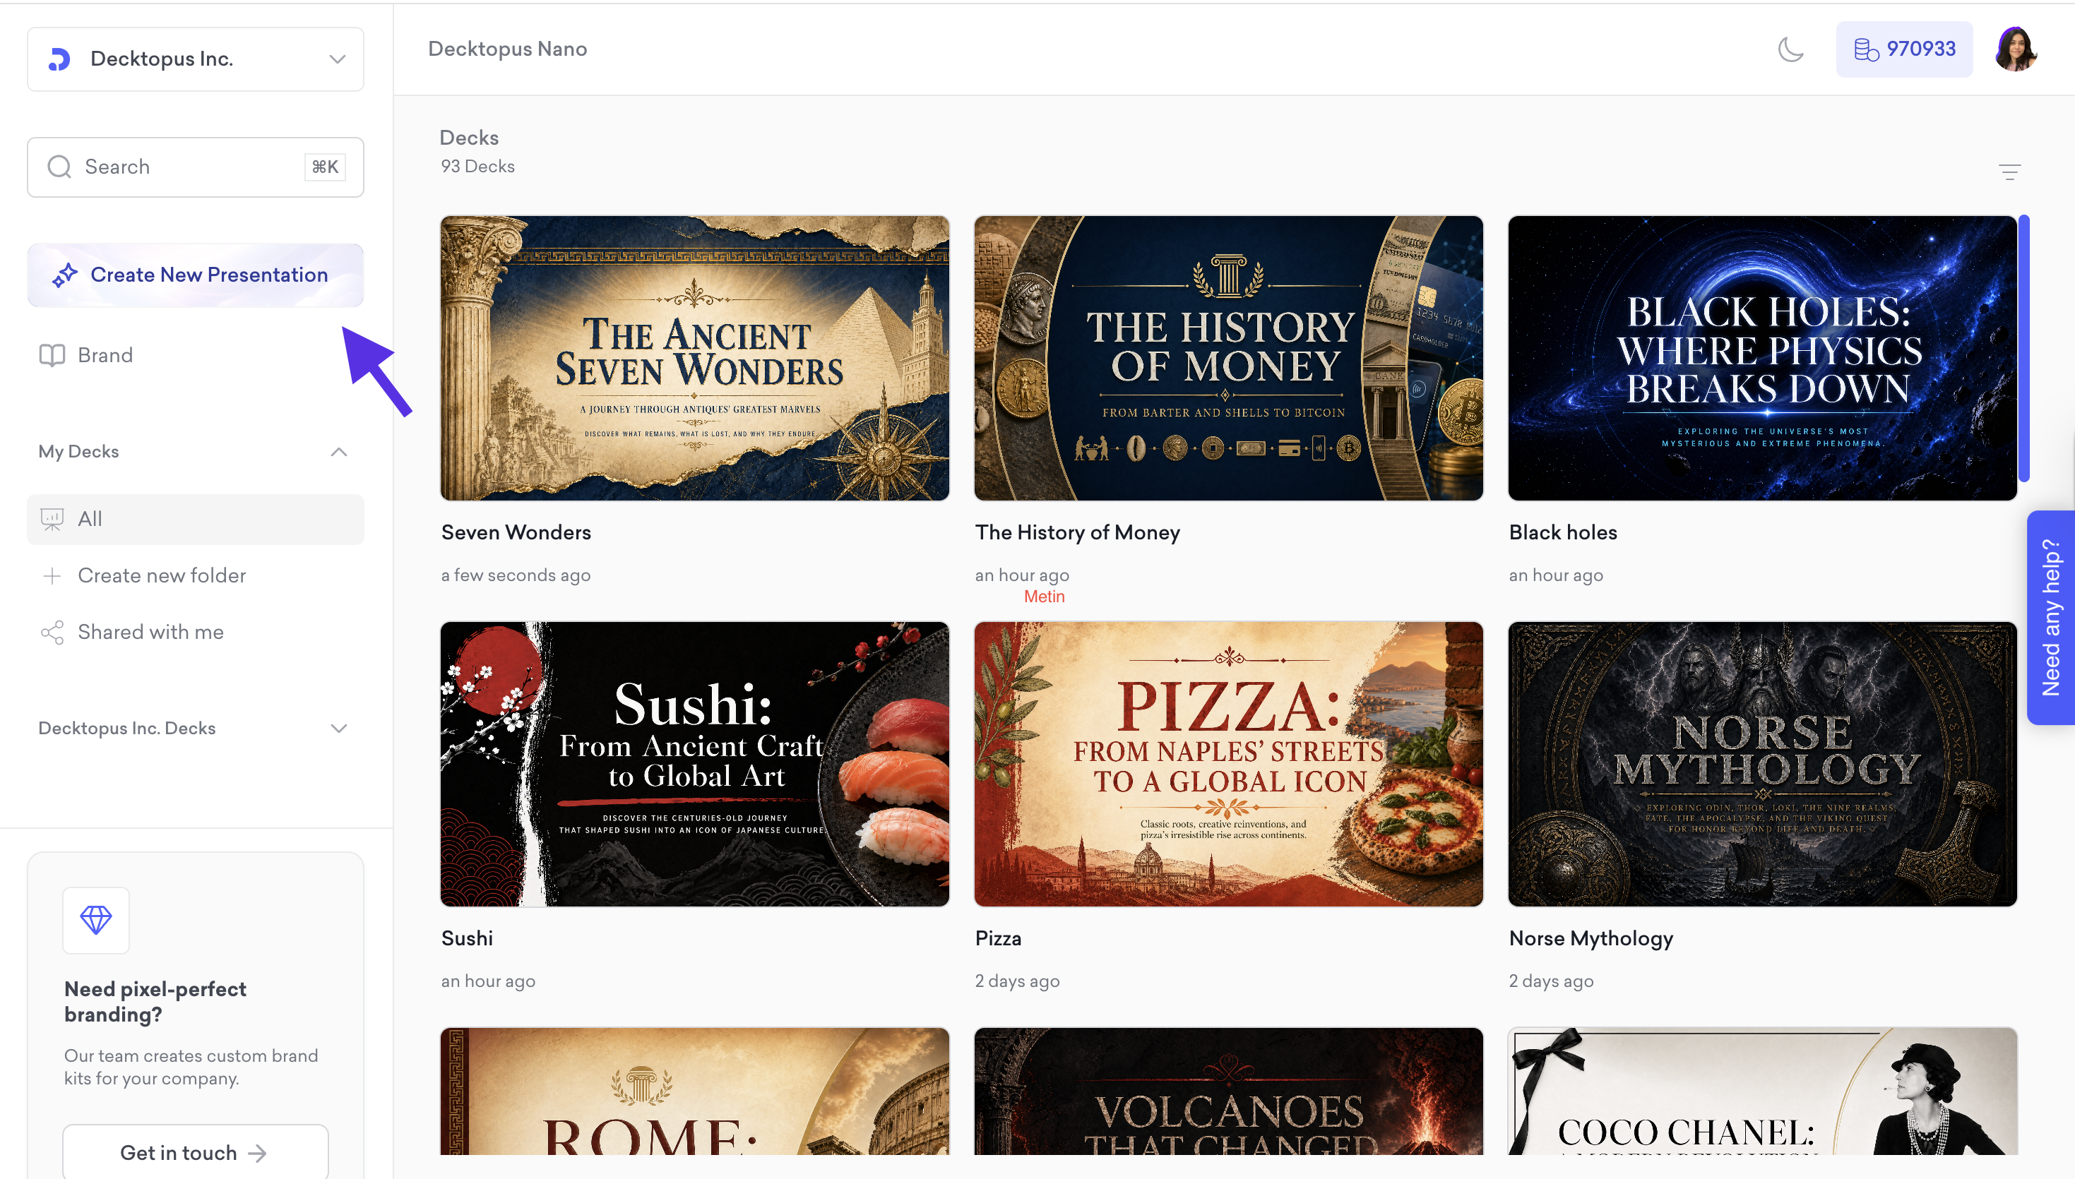Open the credits balance 970933 badge
Viewport: 2075px width, 1179px height.
(1903, 49)
